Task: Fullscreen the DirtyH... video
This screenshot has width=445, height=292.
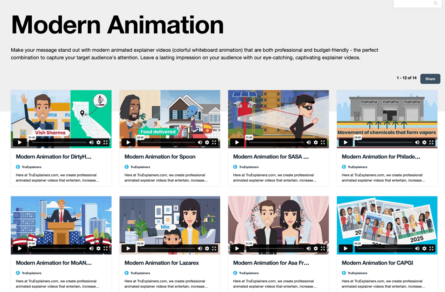Action: [106, 143]
